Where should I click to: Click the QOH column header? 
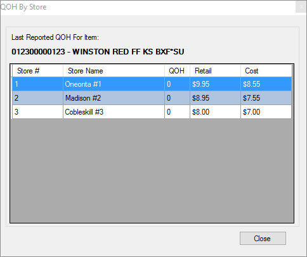(177, 71)
